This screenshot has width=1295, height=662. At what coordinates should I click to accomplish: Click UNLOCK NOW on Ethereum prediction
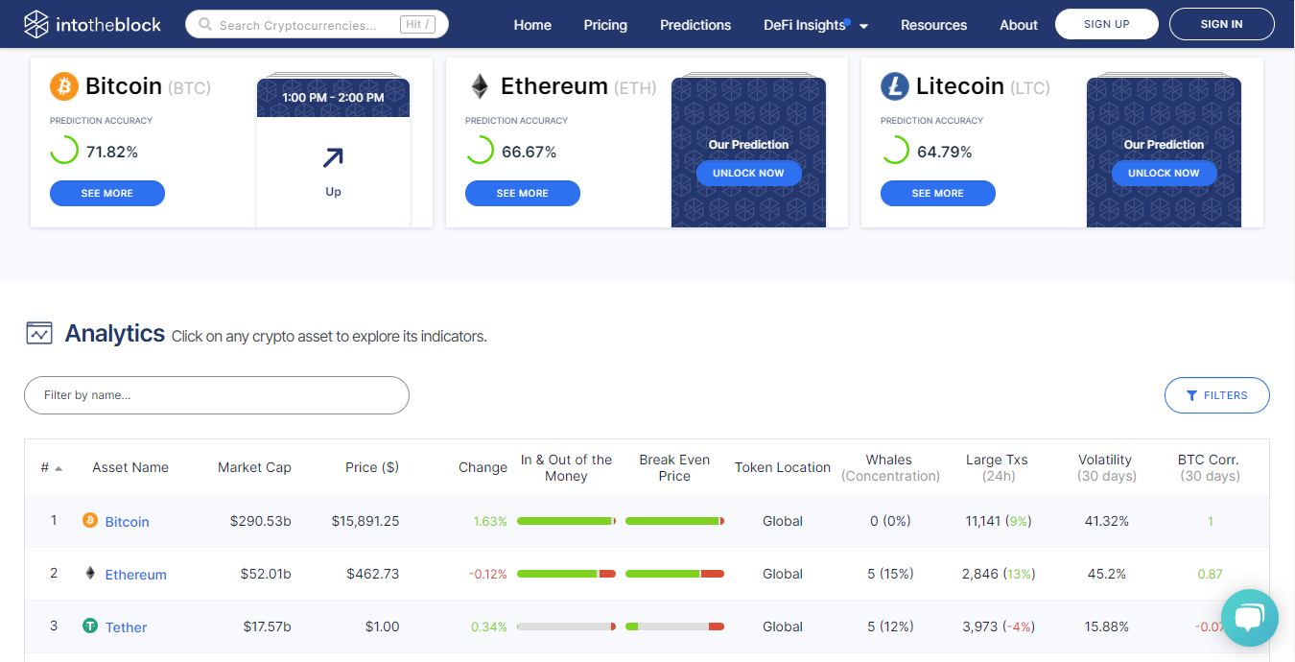click(748, 173)
